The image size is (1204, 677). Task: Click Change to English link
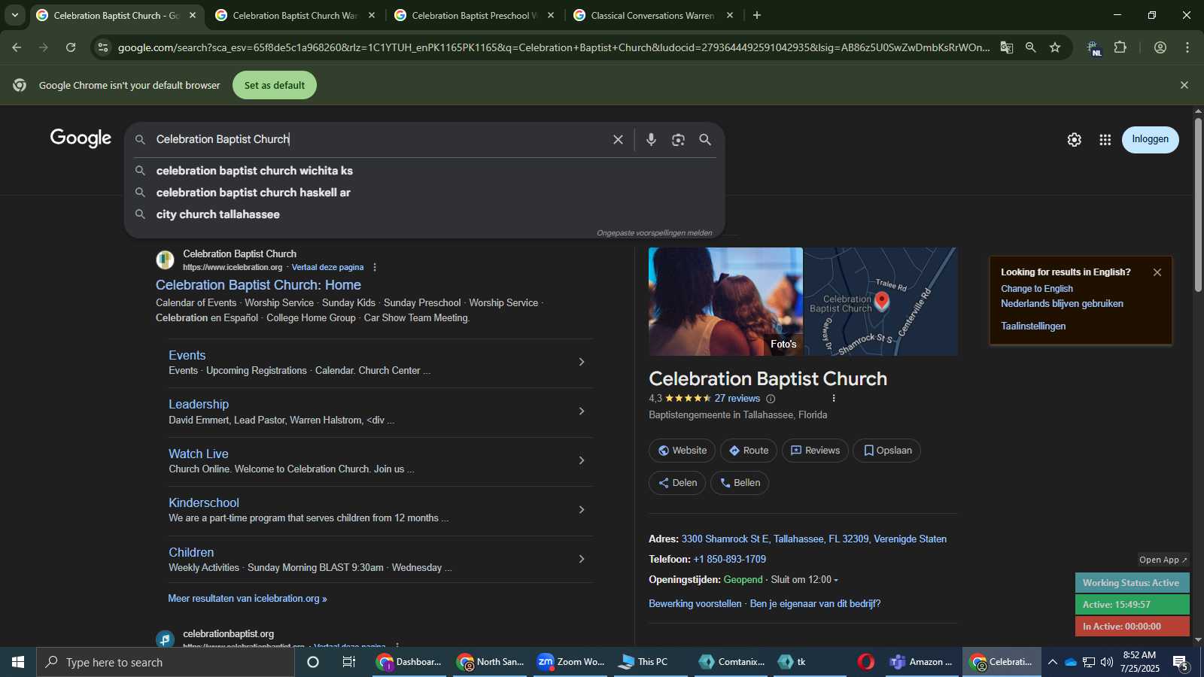pos(1036,289)
